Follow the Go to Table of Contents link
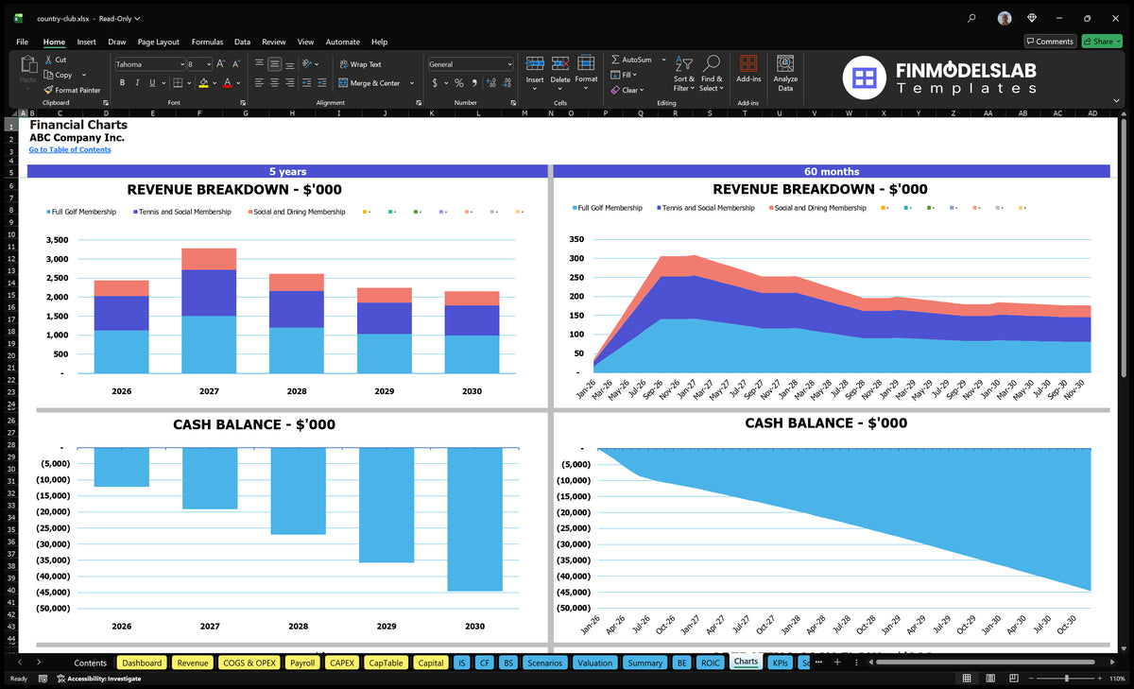 click(70, 149)
